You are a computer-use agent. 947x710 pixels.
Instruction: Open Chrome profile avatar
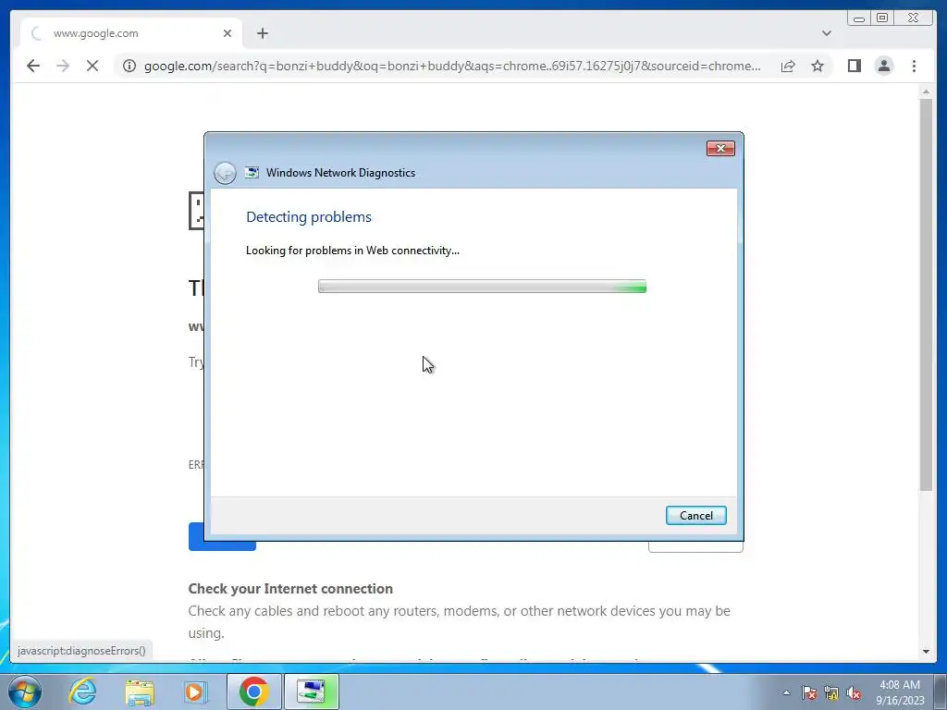click(x=883, y=66)
